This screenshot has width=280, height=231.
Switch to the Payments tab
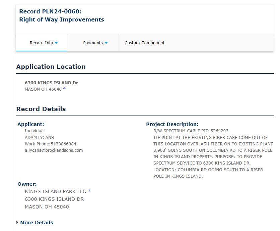[93, 43]
